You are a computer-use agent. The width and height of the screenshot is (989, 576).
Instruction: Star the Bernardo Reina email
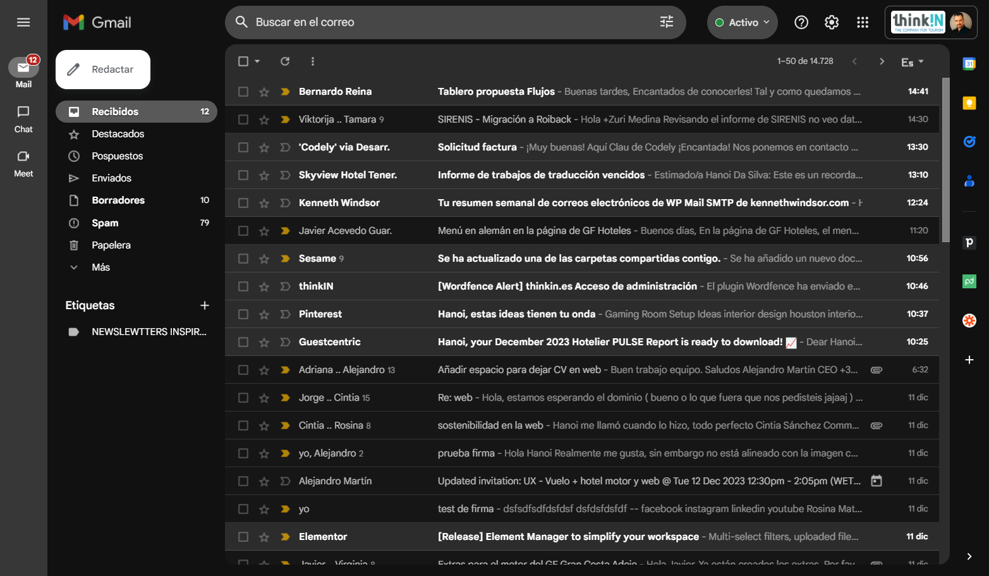[x=264, y=92]
